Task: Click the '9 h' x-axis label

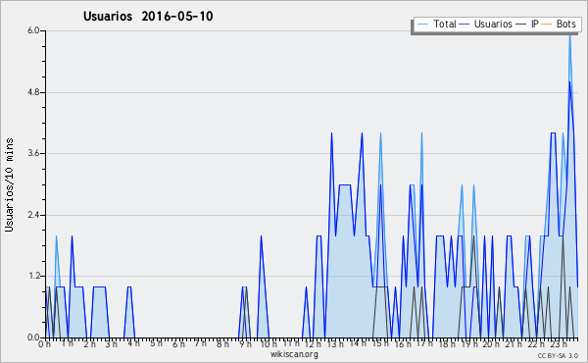Action: [x=245, y=344]
